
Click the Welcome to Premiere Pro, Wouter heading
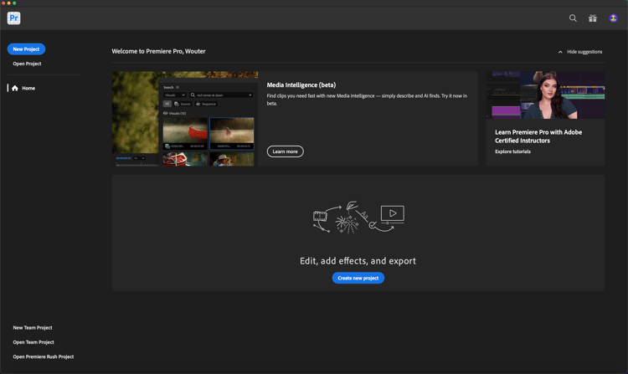click(x=158, y=51)
